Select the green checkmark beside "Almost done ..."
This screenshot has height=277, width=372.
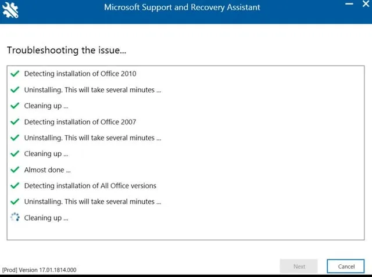point(15,170)
